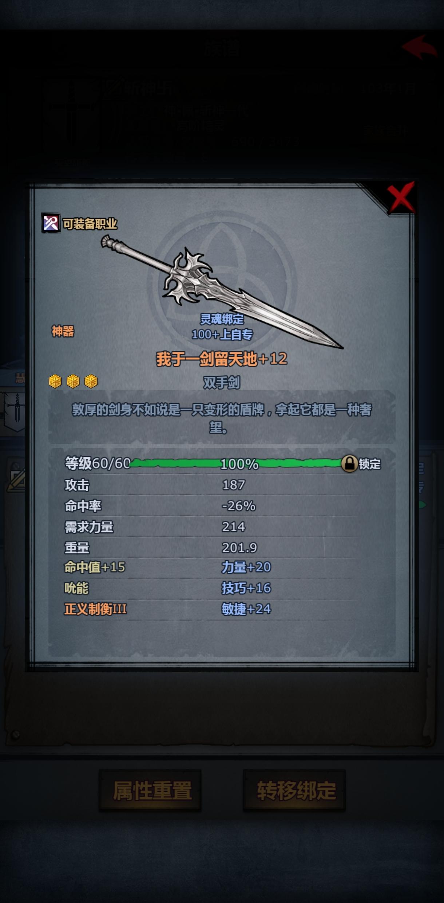444x903 pixels.
Task: Tap the weapon name 我于一剑留天地+12
Action: (x=222, y=359)
